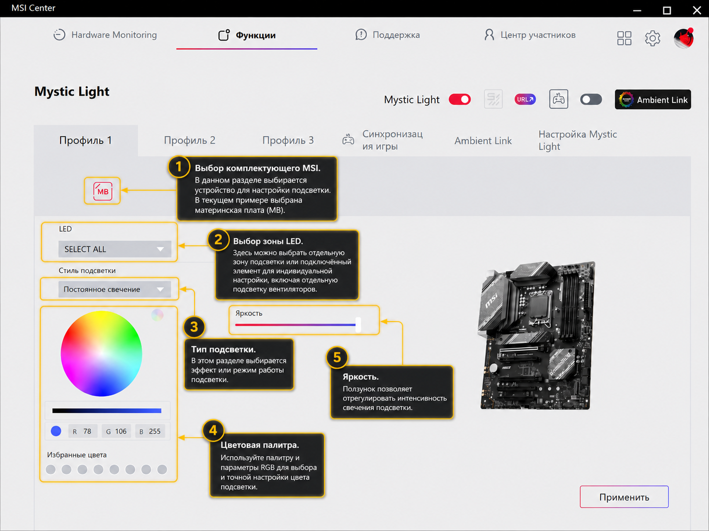Open the Поддержка section
The width and height of the screenshot is (709, 531).
point(387,35)
